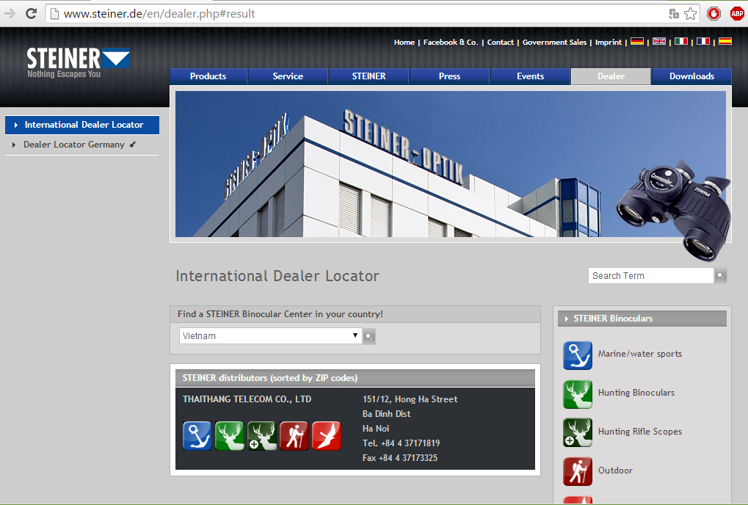The width and height of the screenshot is (748, 505).
Task: Click the red bird watching icon in dealer result
Action: [x=327, y=436]
